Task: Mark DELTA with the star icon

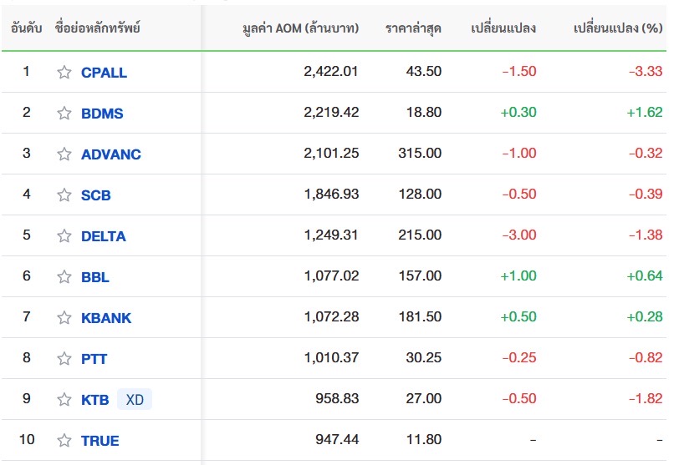Action: [x=64, y=236]
